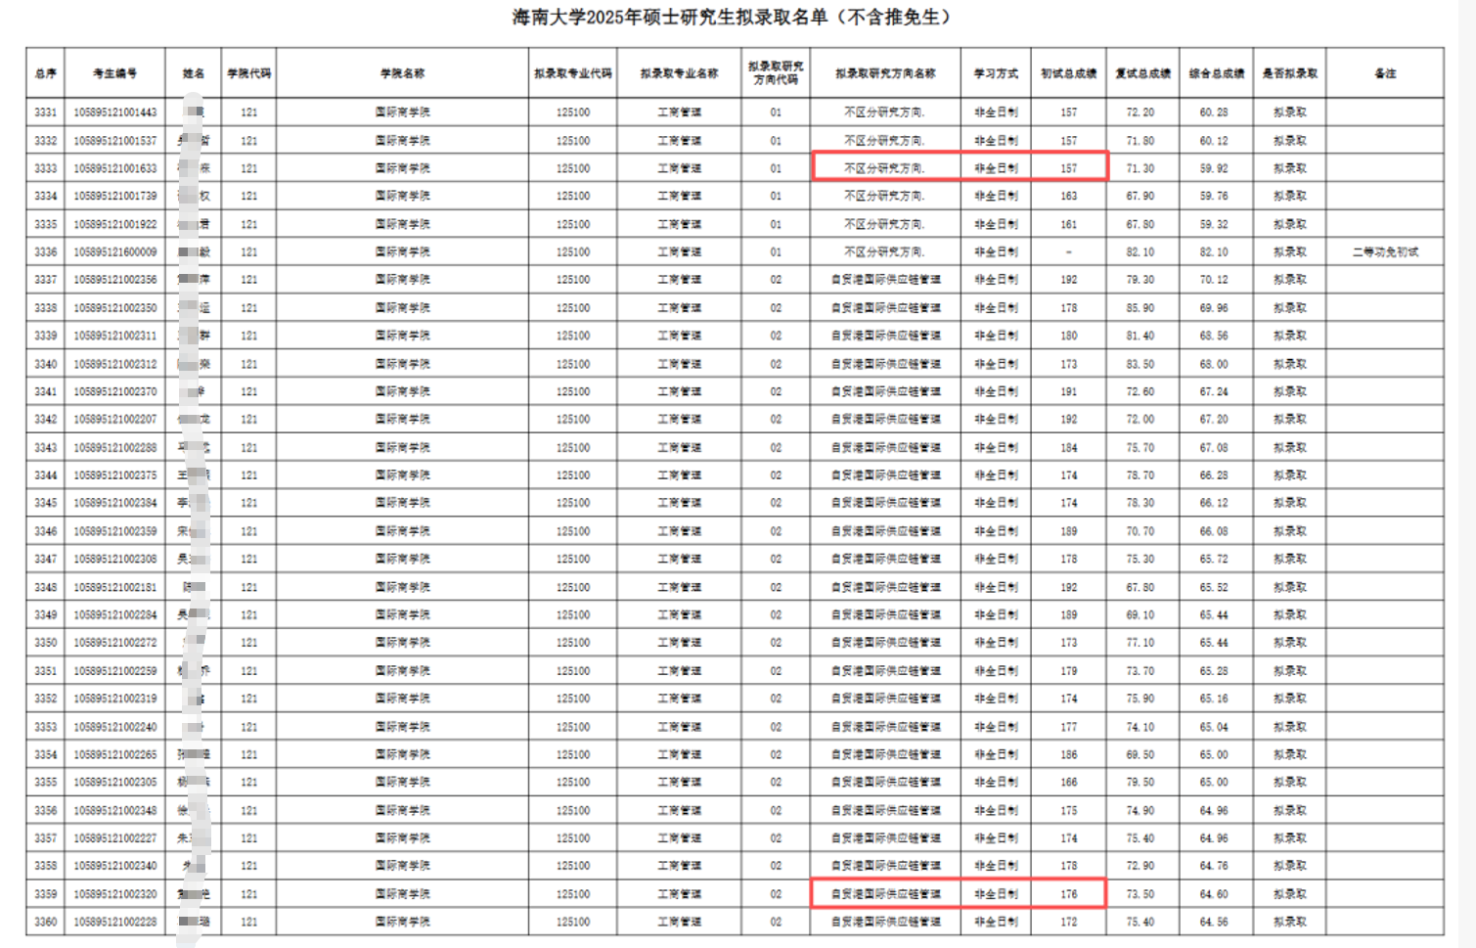Click exam number 105895121001443
The image size is (1476, 948).
pyautogui.click(x=115, y=113)
